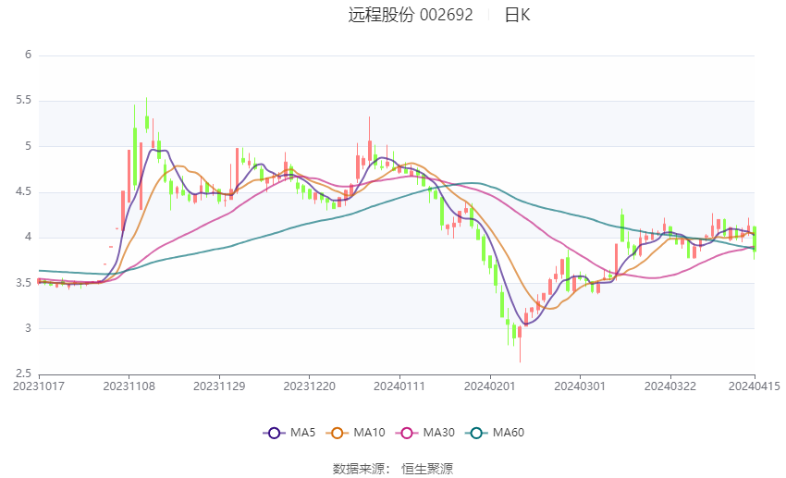
Task: Click the 3 price axis label
Action: [x=28, y=328]
